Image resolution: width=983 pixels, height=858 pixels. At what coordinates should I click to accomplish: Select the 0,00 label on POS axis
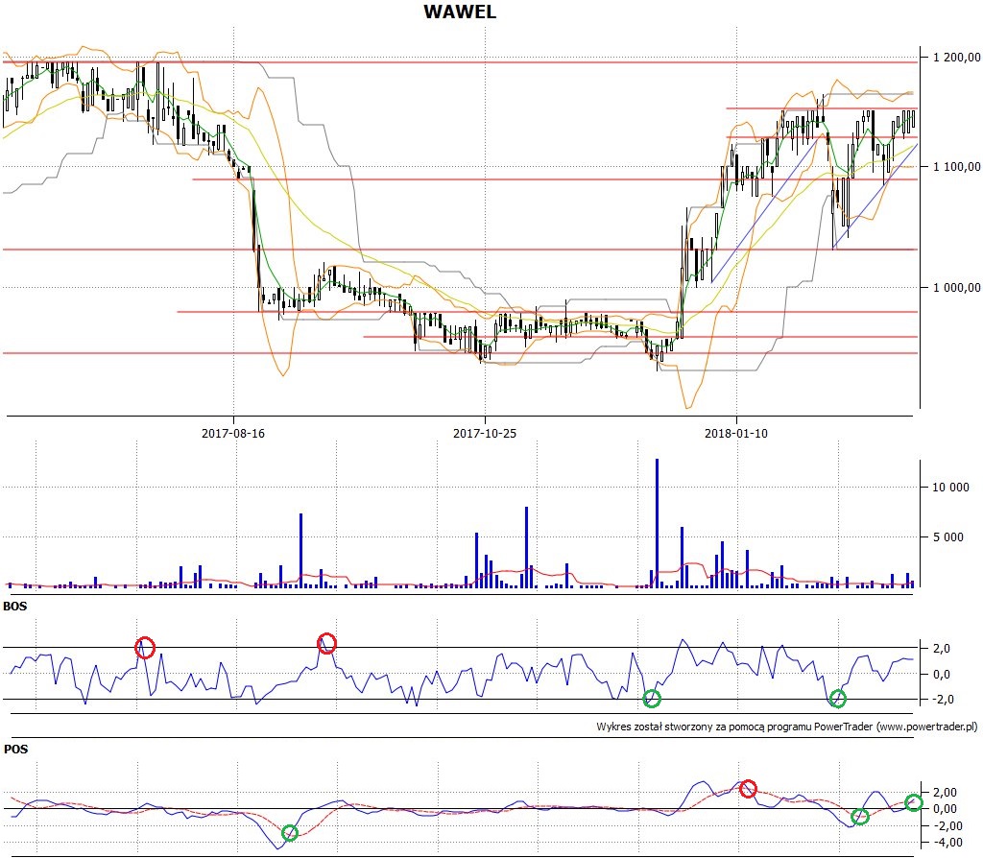[x=945, y=808]
